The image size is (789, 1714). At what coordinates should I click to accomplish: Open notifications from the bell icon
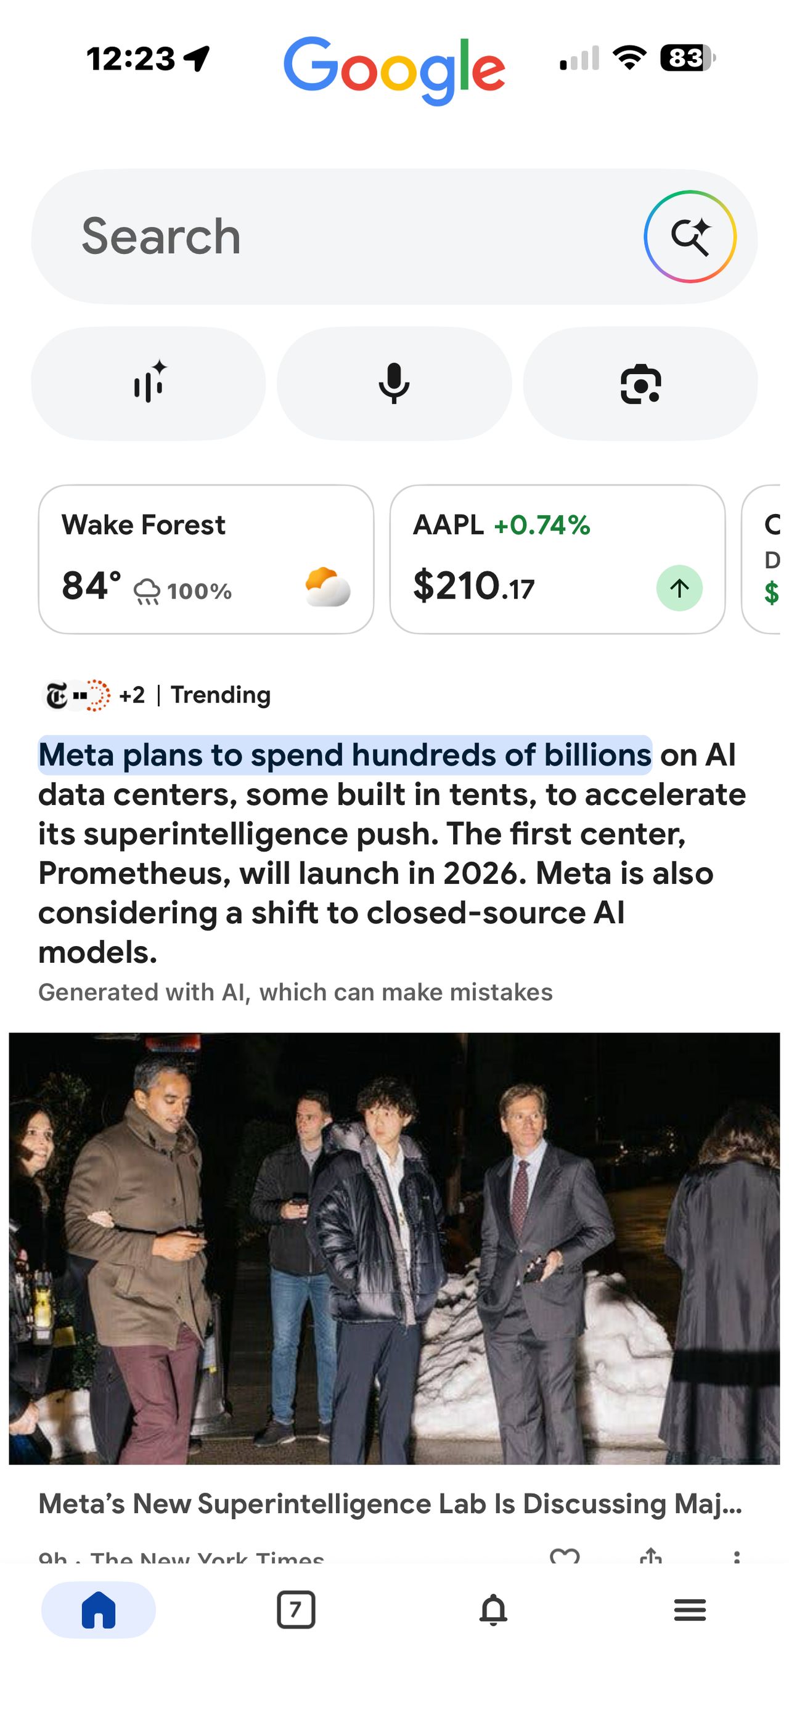(493, 1610)
